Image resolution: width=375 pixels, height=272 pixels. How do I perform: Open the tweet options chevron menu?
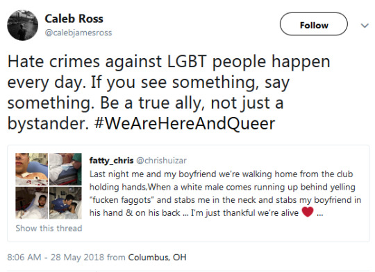(x=365, y=26)
